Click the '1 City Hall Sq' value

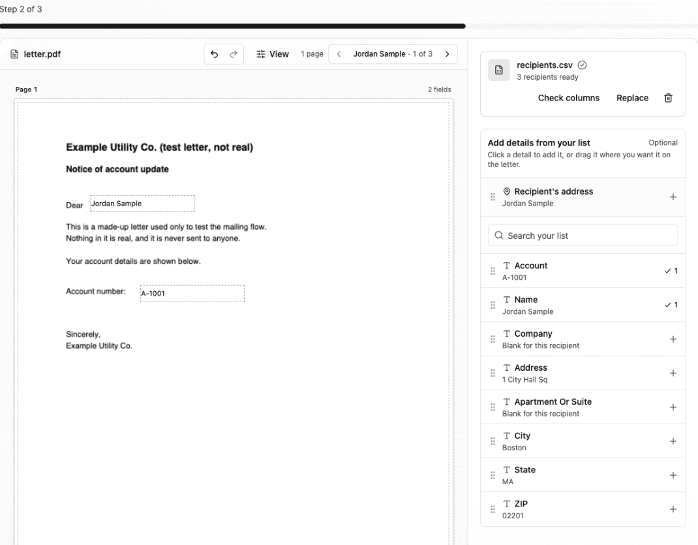[x=524, y=380]
